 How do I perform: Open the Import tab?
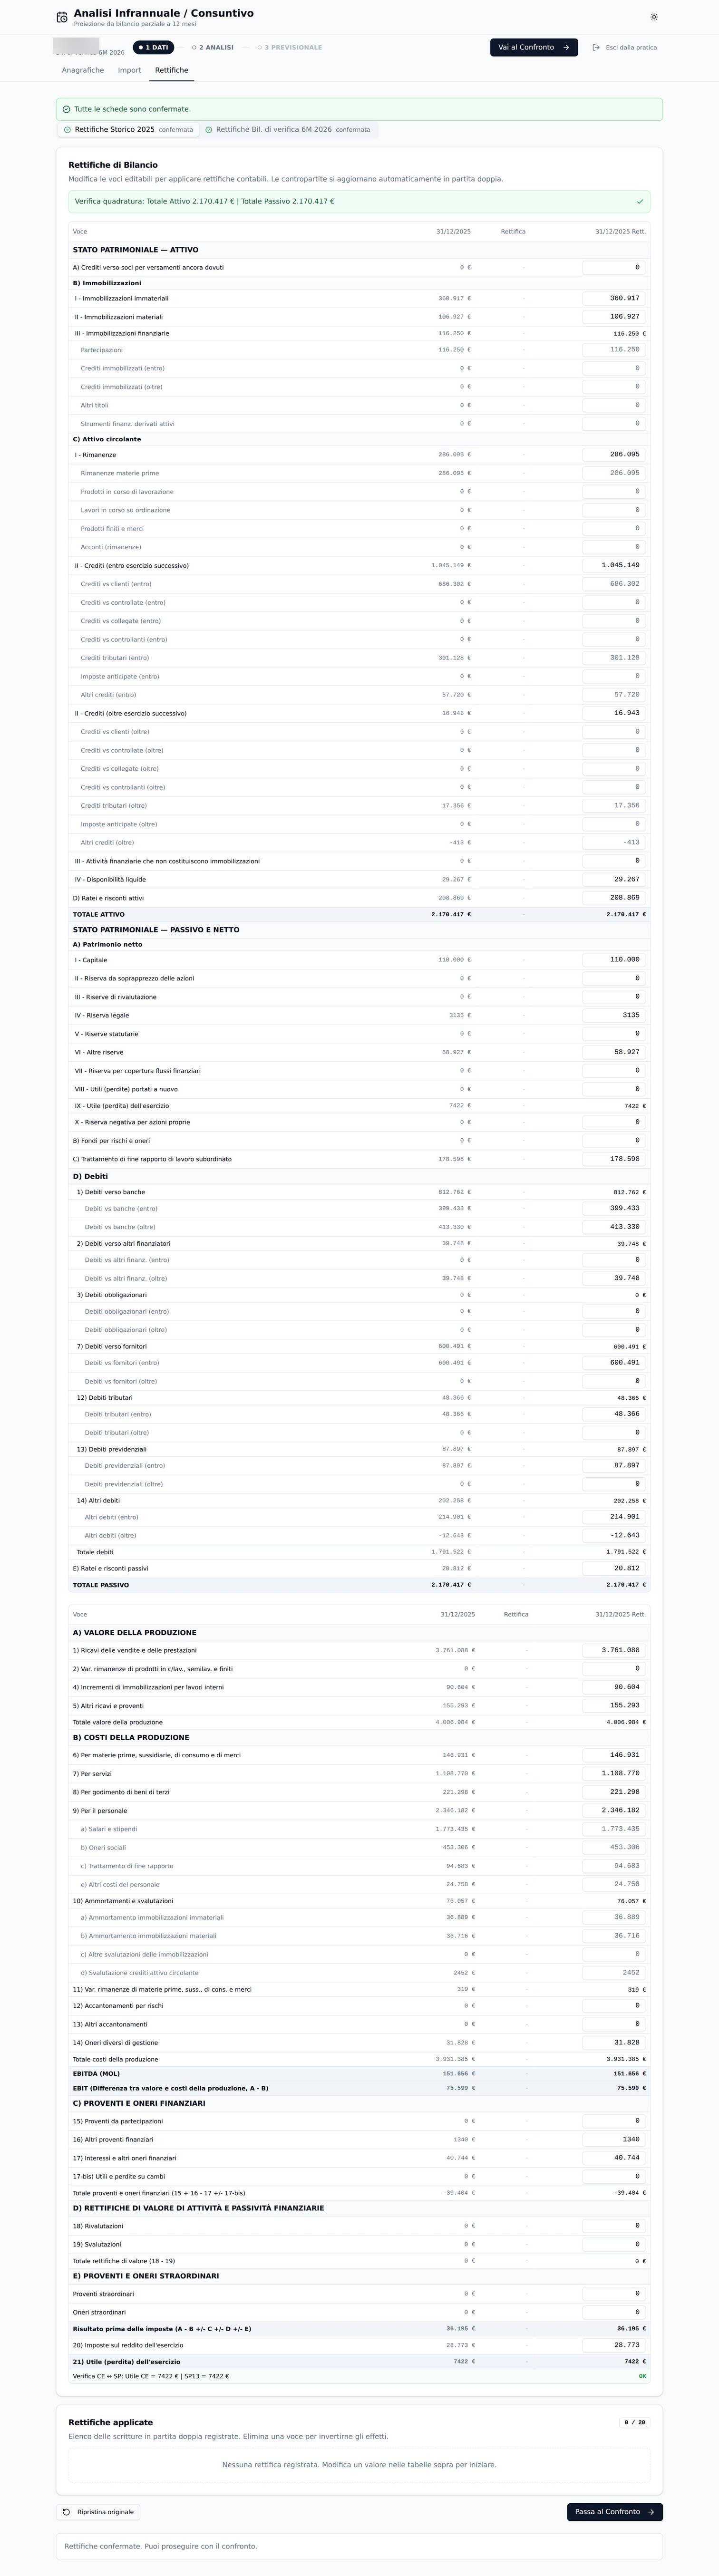pyautogui.click(x=129, y=70)
